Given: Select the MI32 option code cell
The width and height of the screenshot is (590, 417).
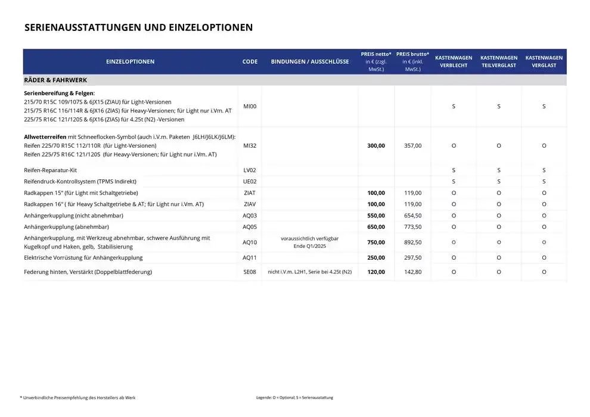Looking at the screenshot, I should (250, 145).
